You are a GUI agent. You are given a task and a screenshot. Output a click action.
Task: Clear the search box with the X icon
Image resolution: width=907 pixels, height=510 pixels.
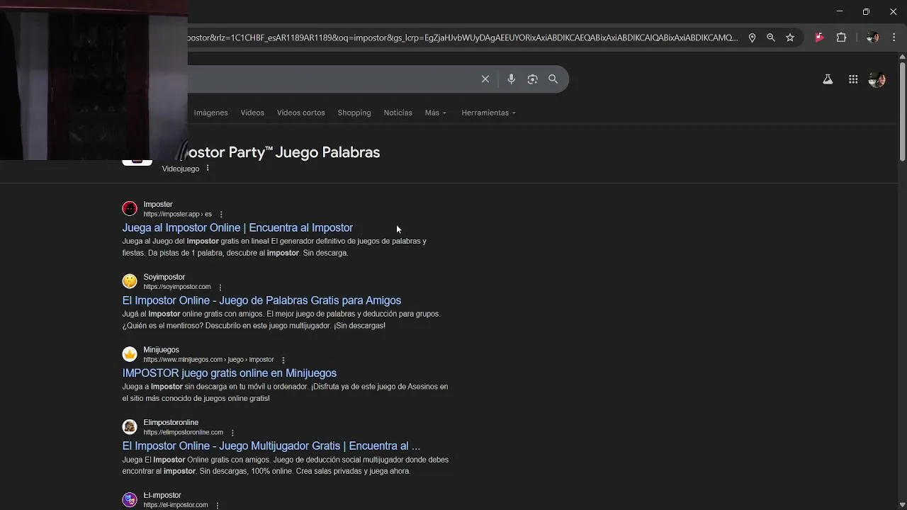point(485,79)
